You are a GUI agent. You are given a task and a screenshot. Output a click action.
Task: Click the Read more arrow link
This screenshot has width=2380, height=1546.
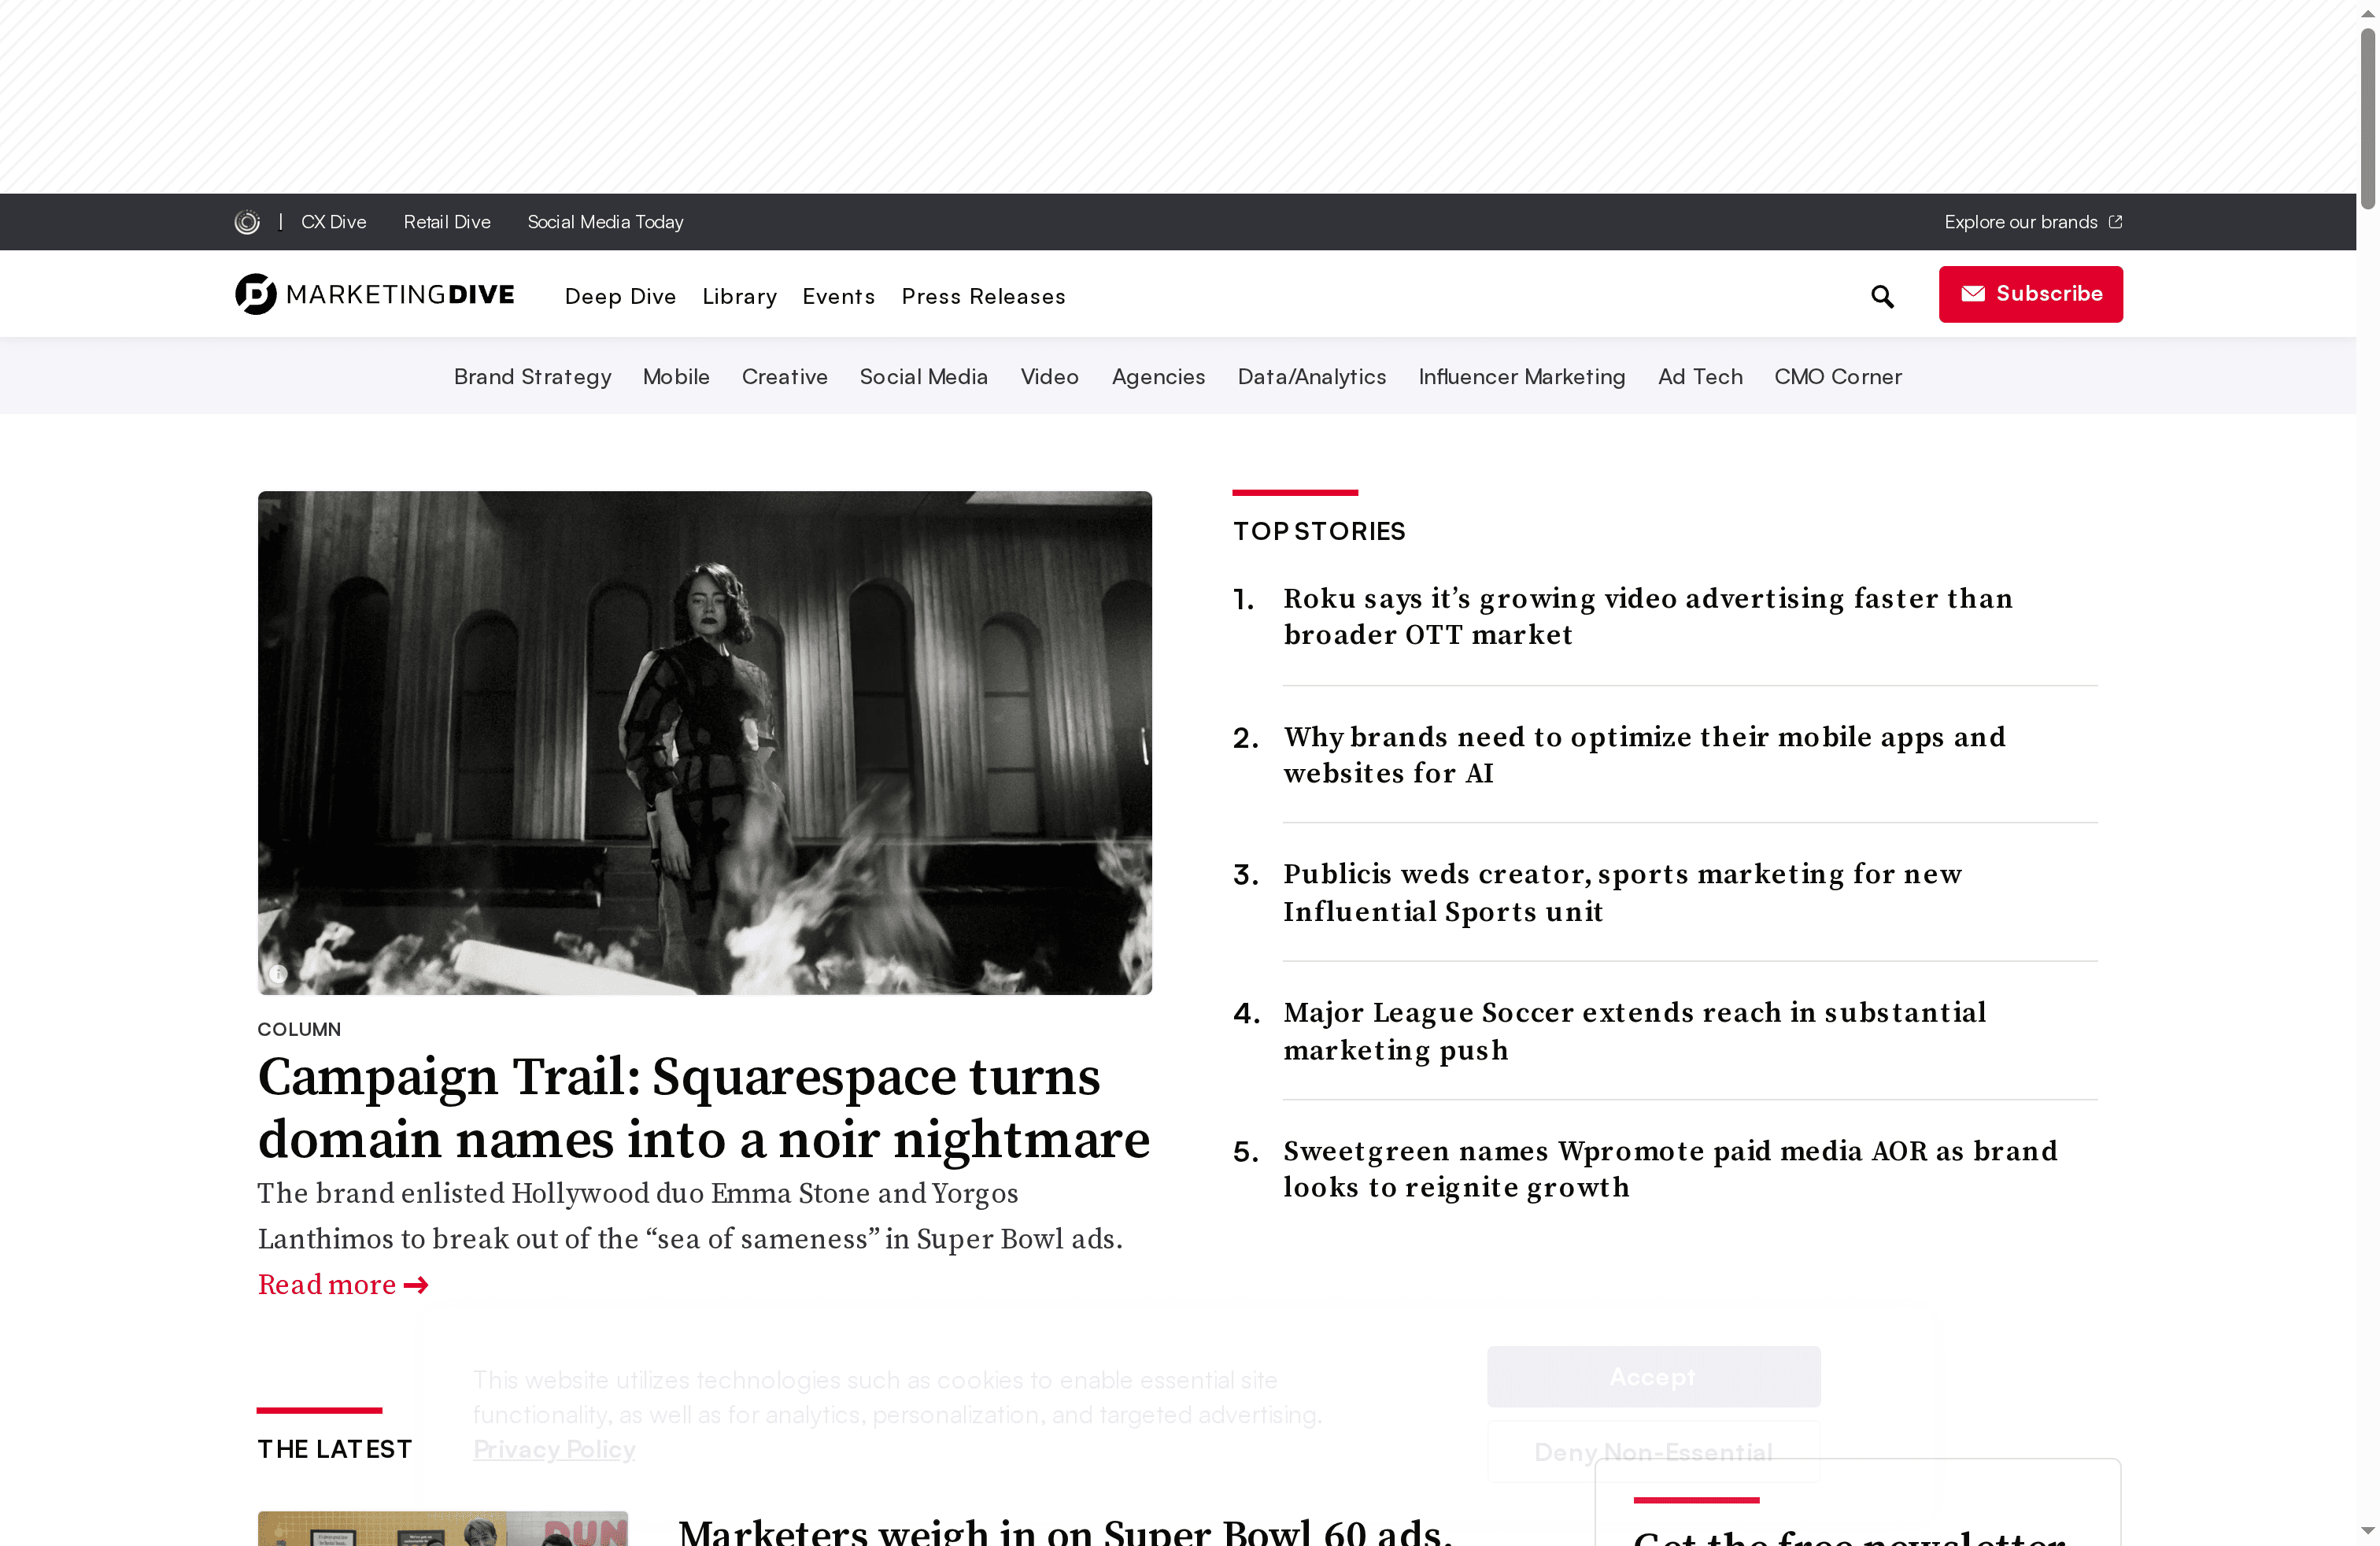[343, 1285]
